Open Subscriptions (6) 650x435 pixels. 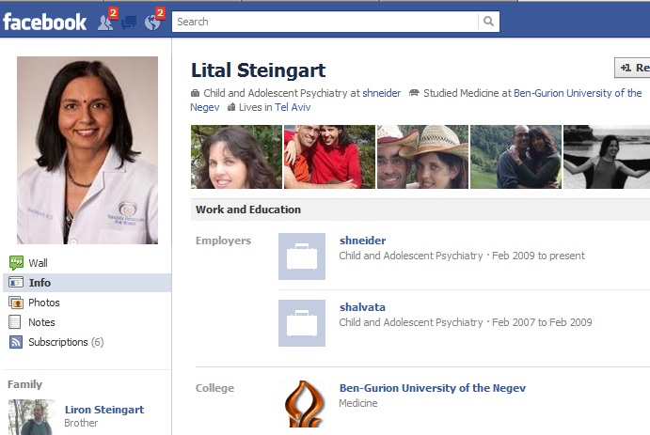66,342
